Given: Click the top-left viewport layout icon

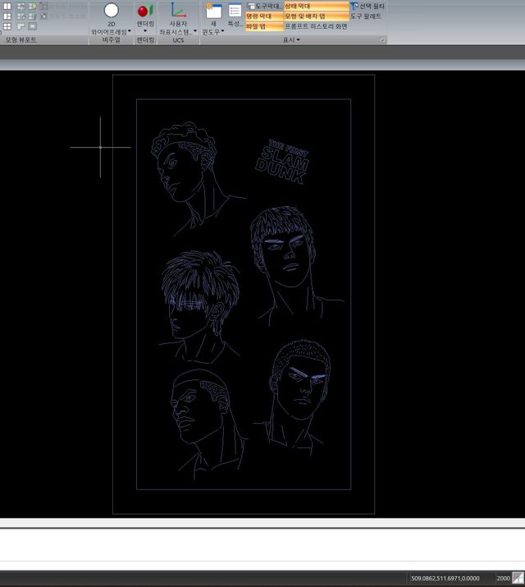Looking at the screenshot, I should point(7,6).
